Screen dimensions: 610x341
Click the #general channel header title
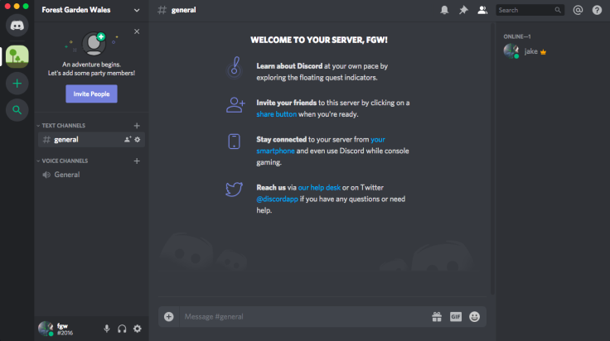[183, 10]
